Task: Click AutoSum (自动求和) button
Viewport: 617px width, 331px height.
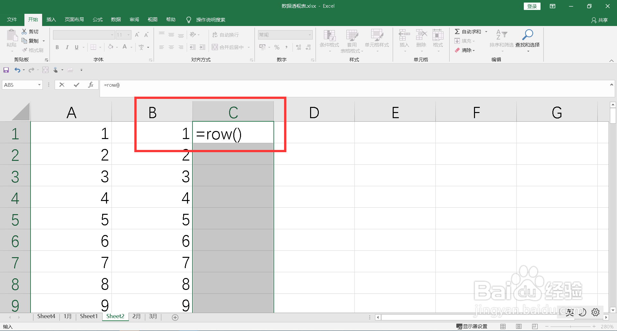Action: 468,31
